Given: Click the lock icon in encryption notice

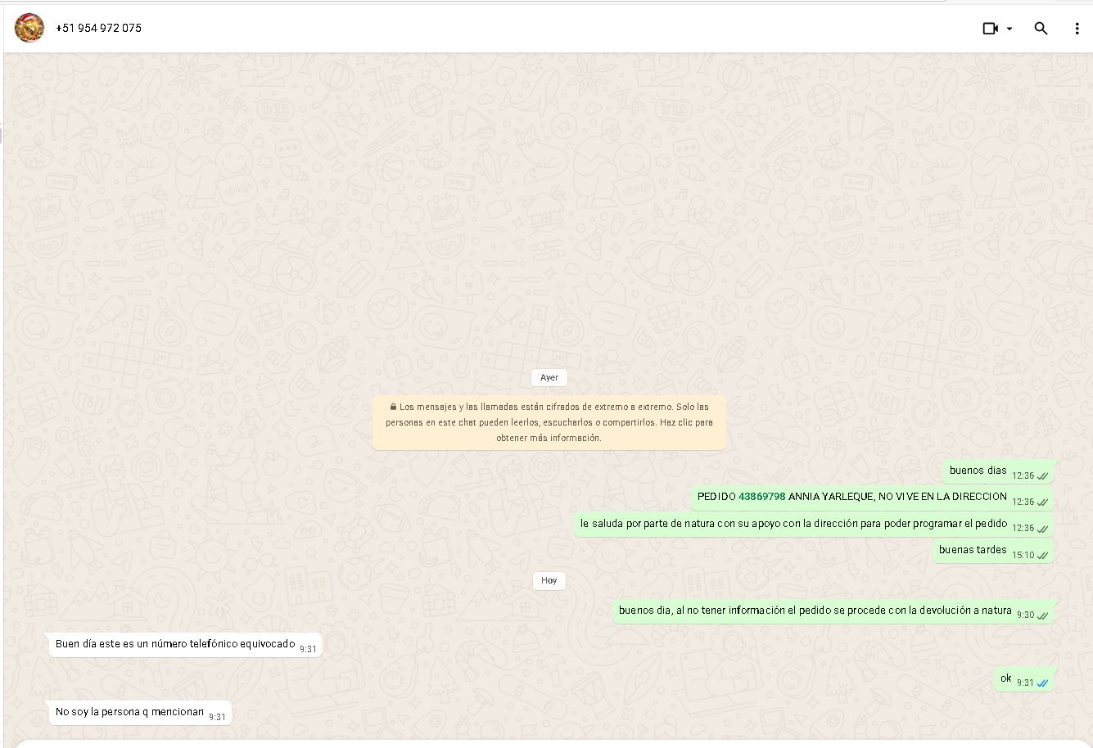Looking at the screenshot, I should click(x=393, y=407).
